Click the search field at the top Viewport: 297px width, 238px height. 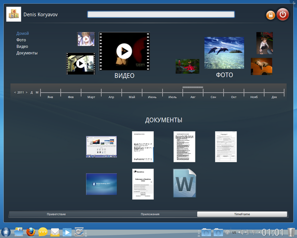pyautogui.click(x=161, y=14)
